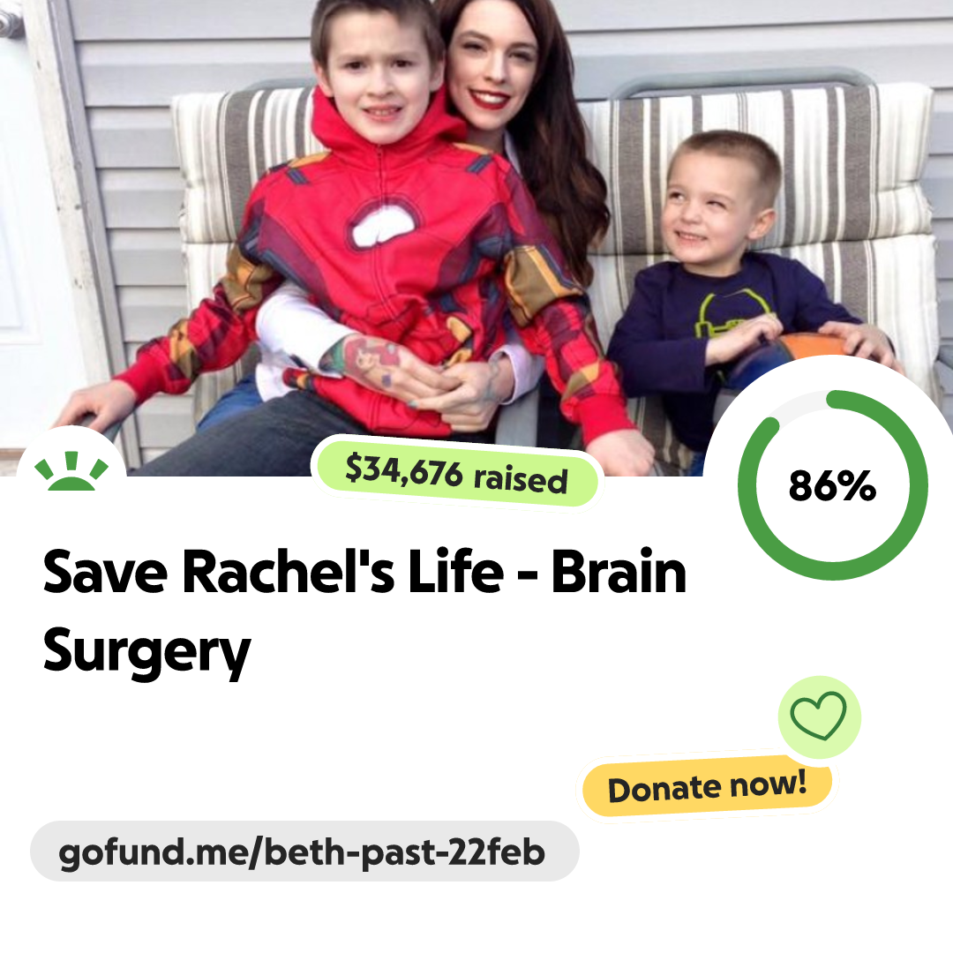This screenshot has height=953, width=953.
Task: Open the Save Rachel's Life campaign title
Action: click(364, 611)
